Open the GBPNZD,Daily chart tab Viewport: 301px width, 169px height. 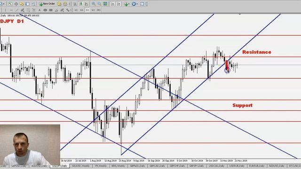point(137,166)
